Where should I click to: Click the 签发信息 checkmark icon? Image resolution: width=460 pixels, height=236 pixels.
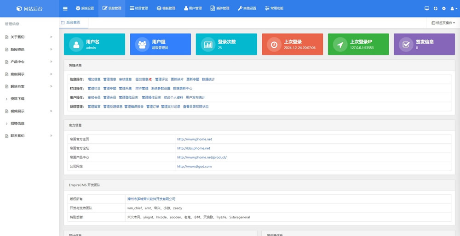point(406,45)
